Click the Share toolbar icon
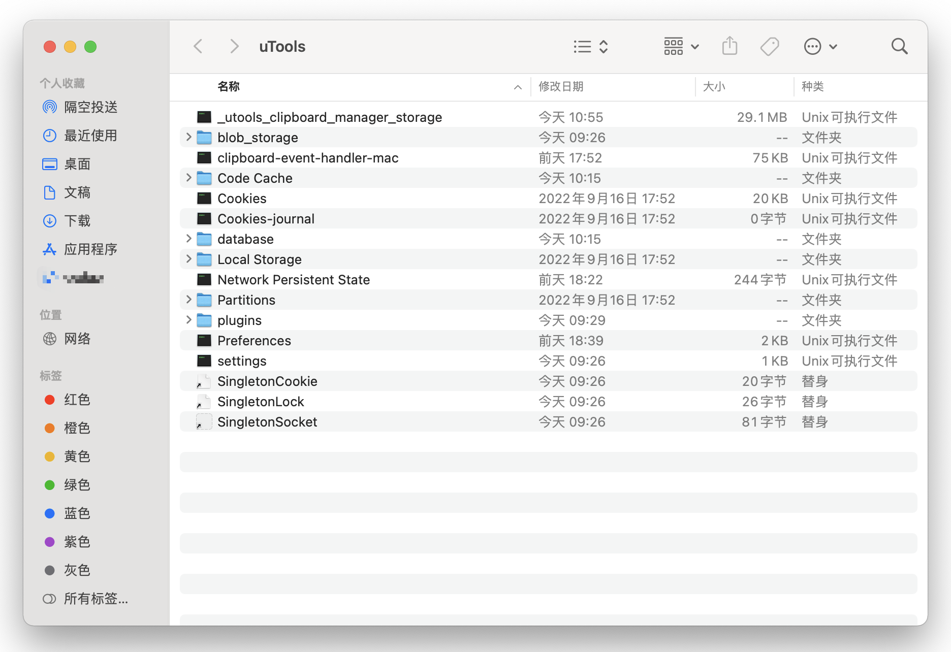The height and width of the screenshot is (652, 951). tap(730, 46)
